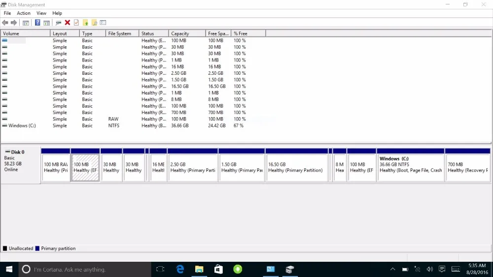
Task: Sort by the Volume column header
Action: point(26,33)
